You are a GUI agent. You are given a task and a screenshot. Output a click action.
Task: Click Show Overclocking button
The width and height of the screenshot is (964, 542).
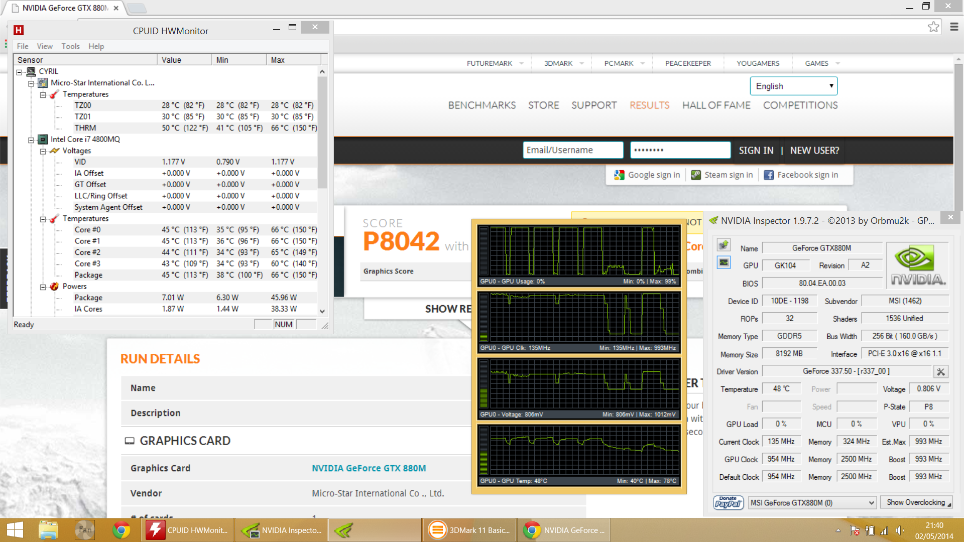tap(916, 502)
